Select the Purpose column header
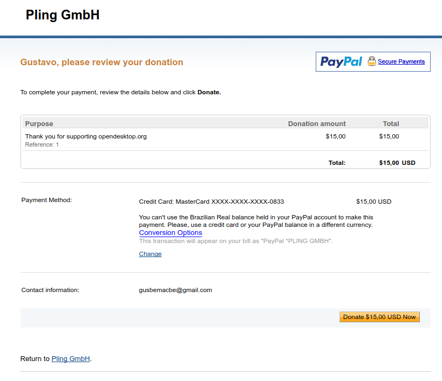This screenshot has width=442, height=381. [x=39, y=124]
